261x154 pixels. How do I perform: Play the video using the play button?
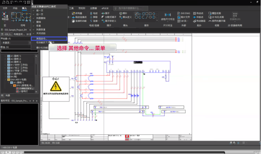click(x=8, y=152)
